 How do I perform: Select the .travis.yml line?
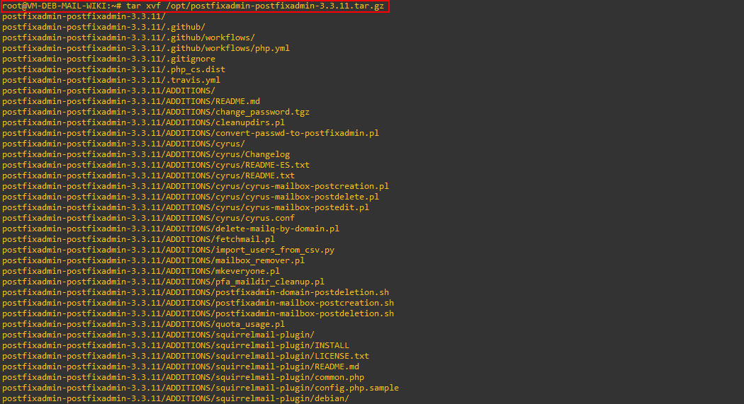tap(111, 80)
